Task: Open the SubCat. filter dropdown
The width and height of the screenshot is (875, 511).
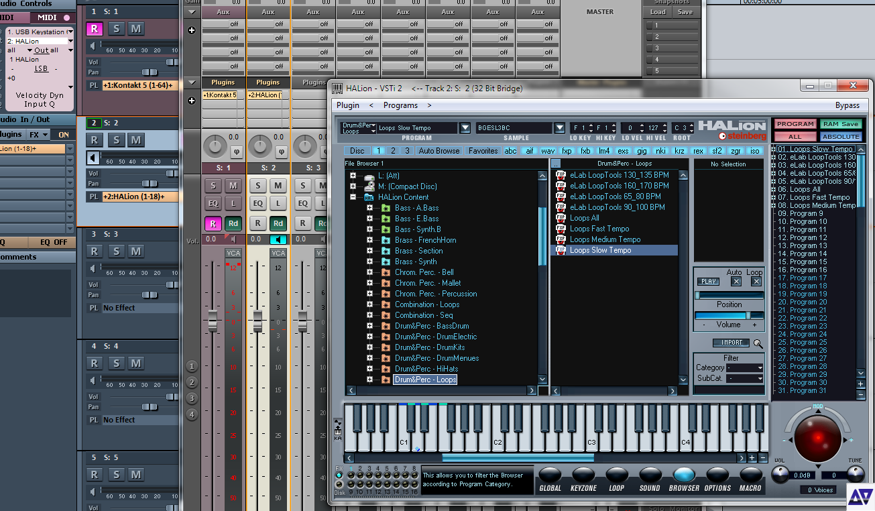Action: click(745, 378)
